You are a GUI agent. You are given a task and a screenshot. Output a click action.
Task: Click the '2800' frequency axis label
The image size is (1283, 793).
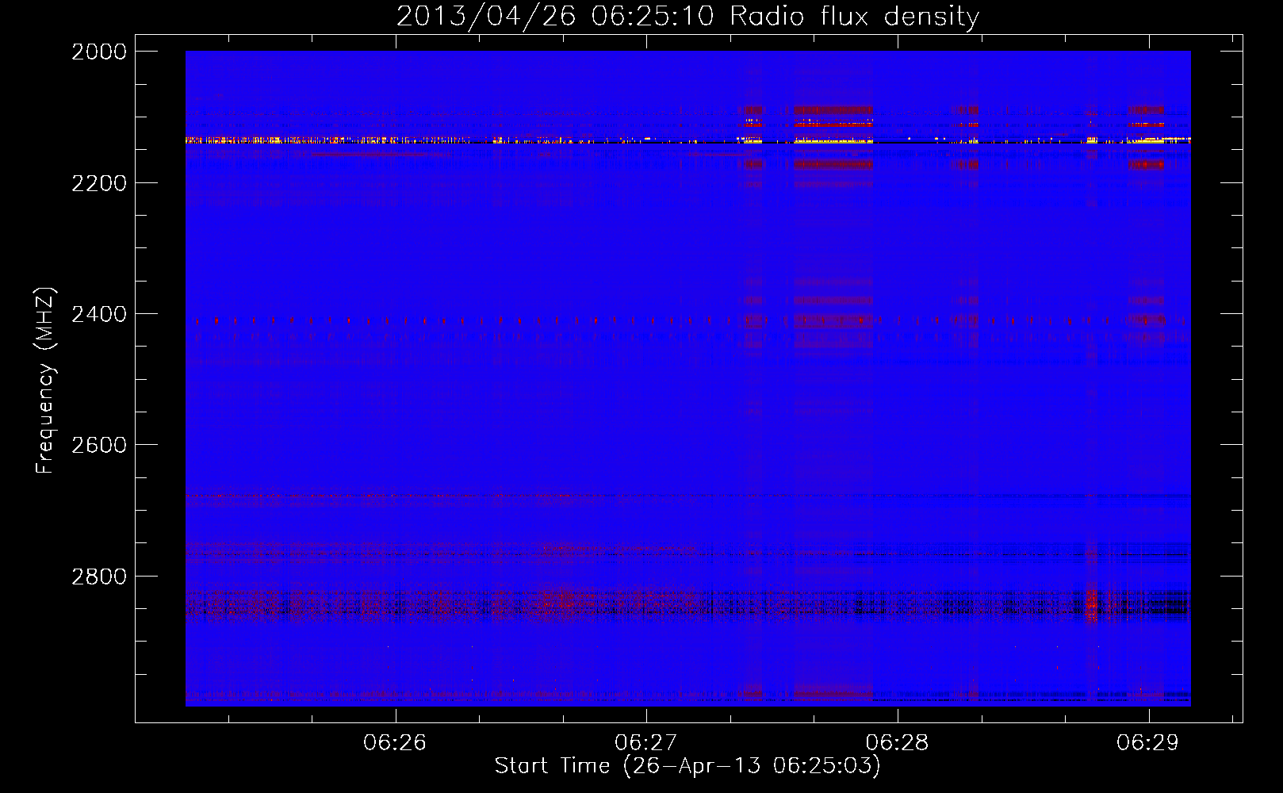click(x=99, y=576)
